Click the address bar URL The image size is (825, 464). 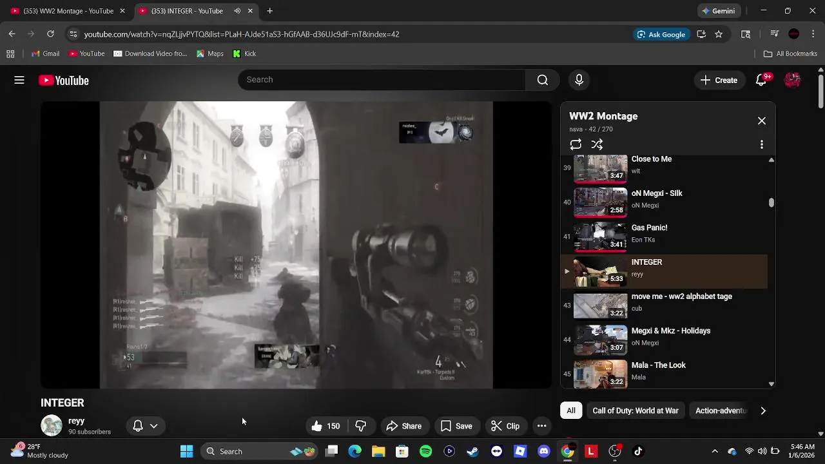pos(242,34)
